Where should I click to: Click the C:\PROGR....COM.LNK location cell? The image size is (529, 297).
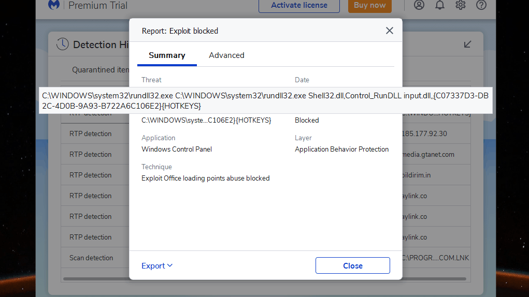pos(435,258)
